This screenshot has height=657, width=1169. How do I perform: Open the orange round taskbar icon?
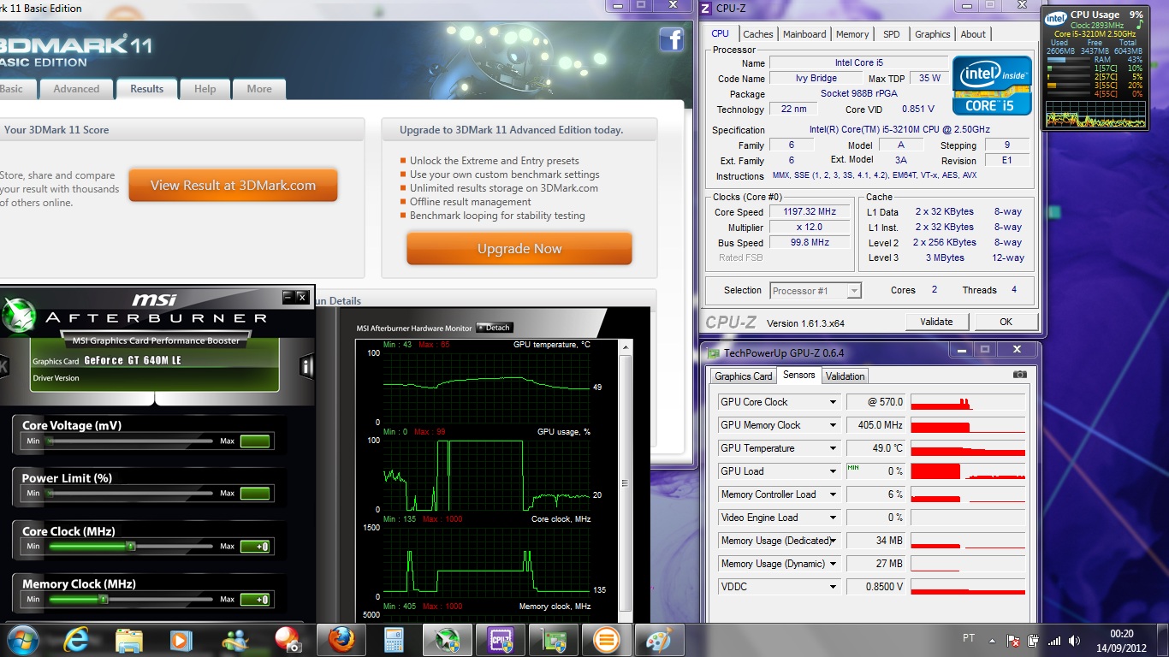pyautogui.click(x=606, y=640)
